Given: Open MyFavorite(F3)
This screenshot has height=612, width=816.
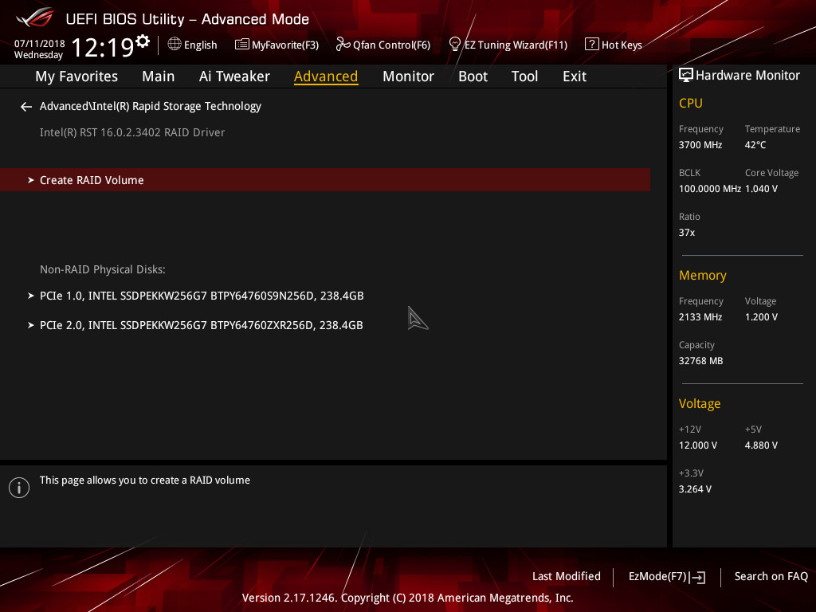Looking at the screenshot, I should (x=285, y=45).
